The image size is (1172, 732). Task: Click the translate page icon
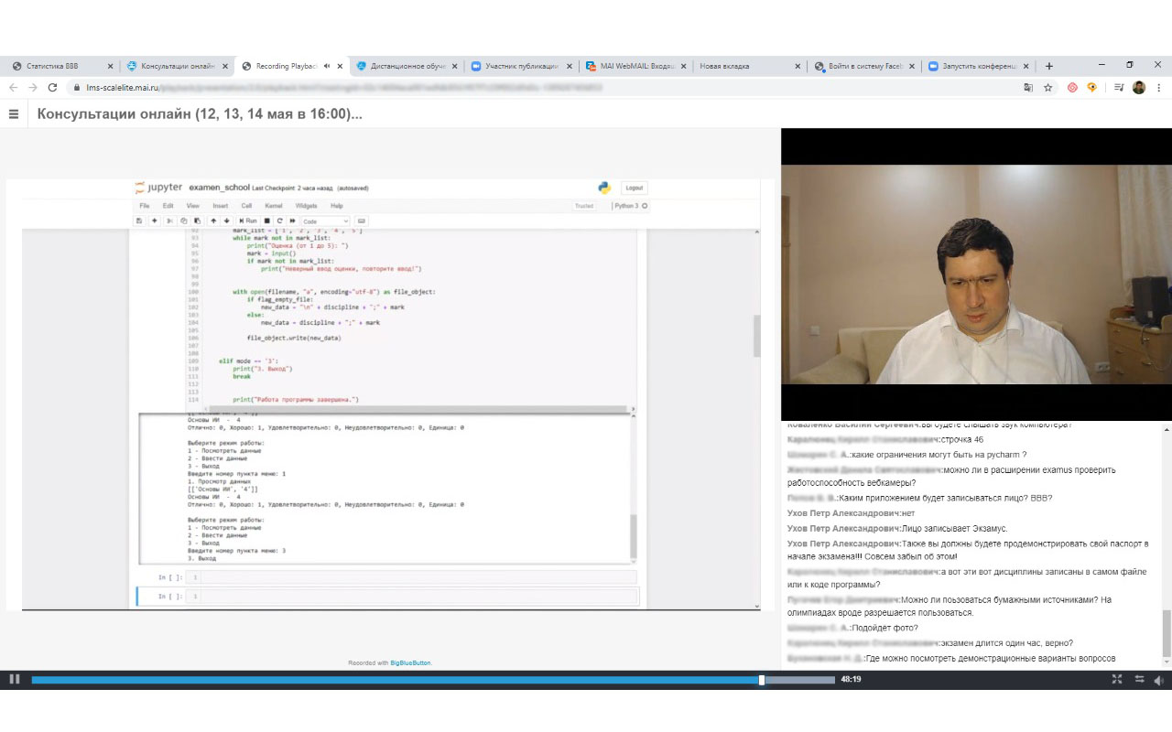point(1028,88)
